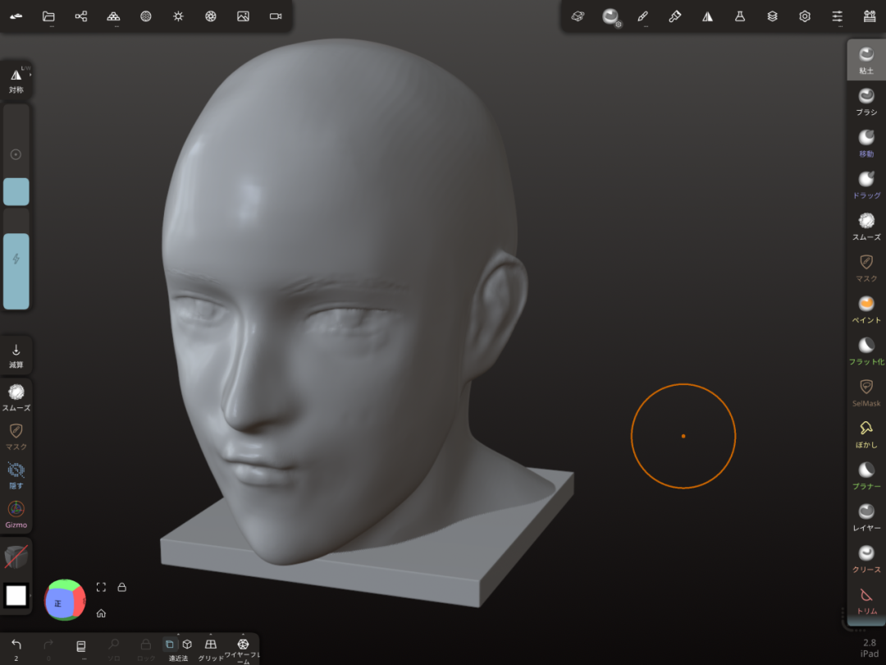886x665 pixels.
Task: Open the Lighting sun menu
Action: coord(178,16)
